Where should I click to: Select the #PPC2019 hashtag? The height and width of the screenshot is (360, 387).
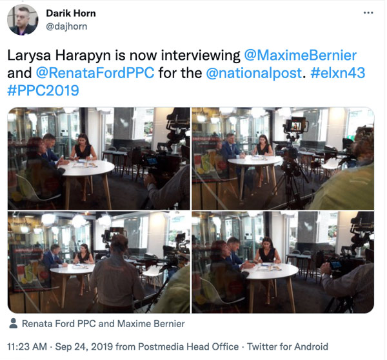coord(43,90)
